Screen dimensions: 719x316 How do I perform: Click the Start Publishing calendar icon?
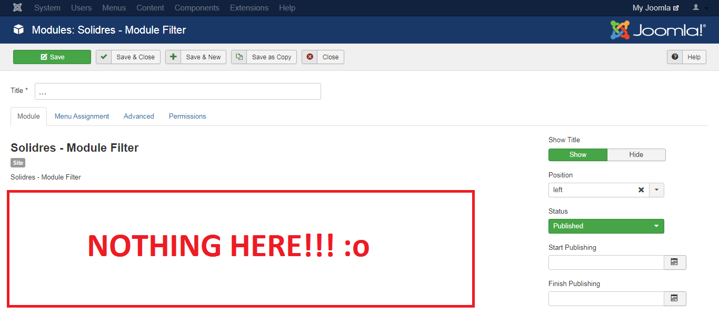(674, 262)
